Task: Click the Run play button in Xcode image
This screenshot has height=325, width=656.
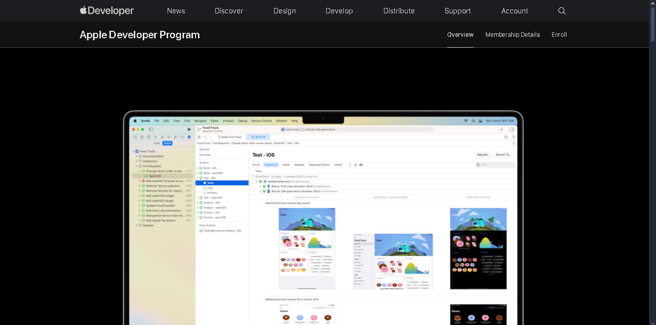Action: 189,129
